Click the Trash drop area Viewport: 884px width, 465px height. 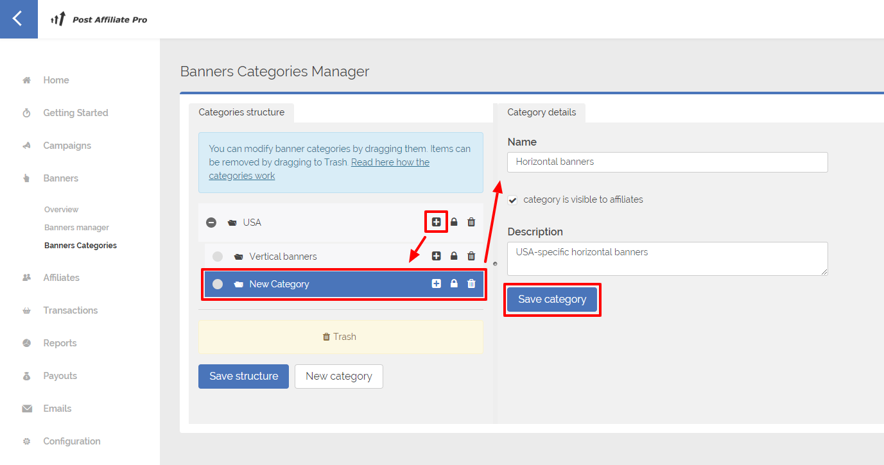pyautogui.click(x=341, y=337)
